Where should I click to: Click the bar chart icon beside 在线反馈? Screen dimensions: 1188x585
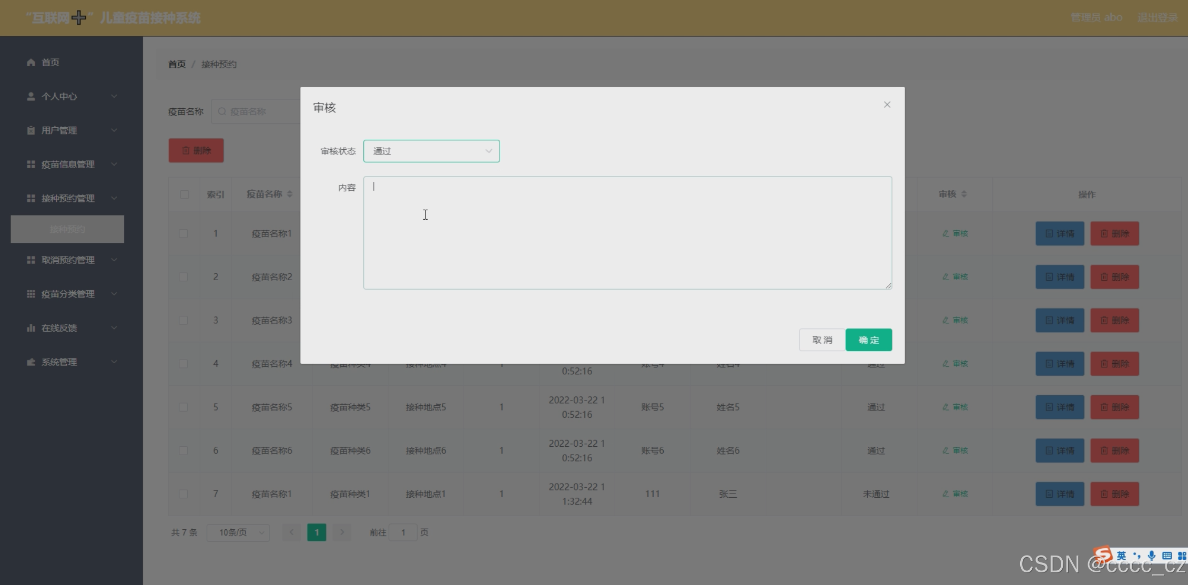pyautogui.click(x=31, y=328)
